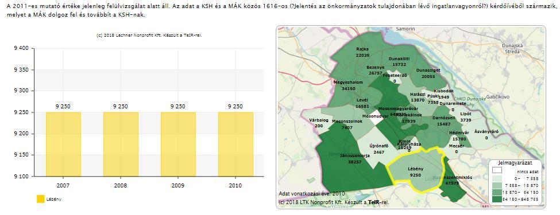Screen dimensions: 560x215
Task: Select Mosonszolnok 7407 on the map
Action: tap(347, 124)
